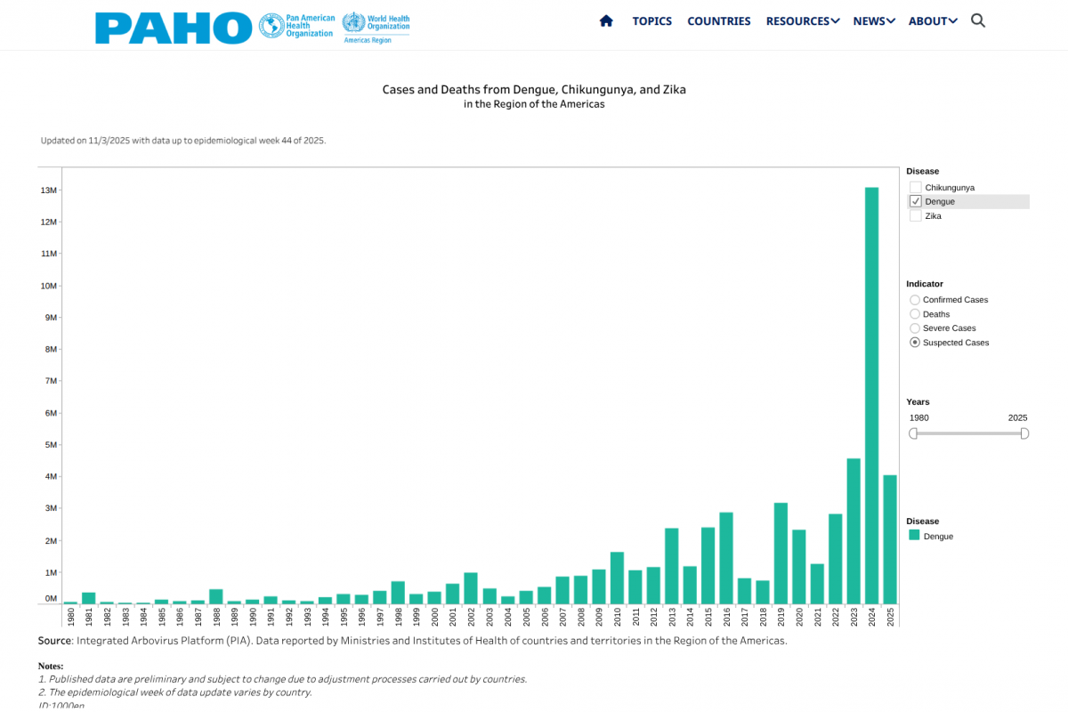Click the left handle of Years slider
Screen dimensions: 1068x712
point(913,433)
